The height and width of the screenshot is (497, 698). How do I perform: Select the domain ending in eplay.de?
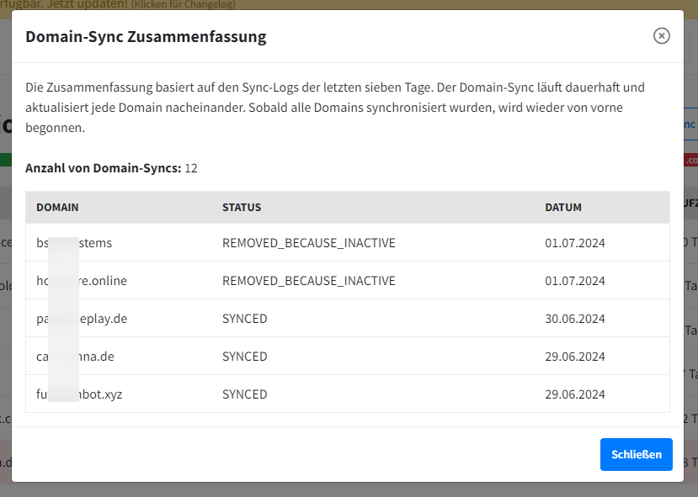tap(82, 319)
